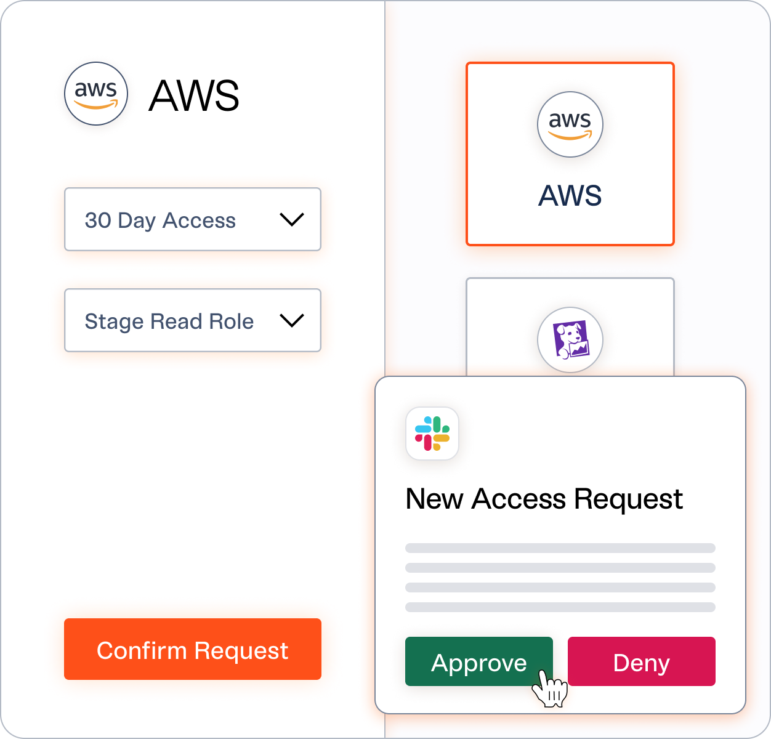Click the AWS logo in the highlighted card
Image resolution: width=771 pixels, height=739 pixels.
(x=570, y=124)
